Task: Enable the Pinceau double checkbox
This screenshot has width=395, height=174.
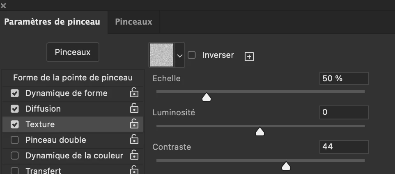Action: (x=15, y=140)
